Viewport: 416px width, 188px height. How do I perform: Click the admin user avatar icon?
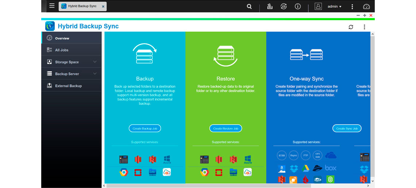[x=318, y=6]
